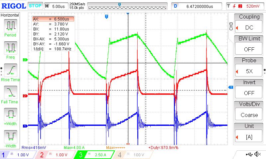This screenshot has width=266, height=159.
Task: Click the speaker sound mute icon
Action: click(x=257, y=154)
